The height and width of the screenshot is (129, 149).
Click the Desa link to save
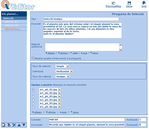pyautogui.click(x=129, y=6)
